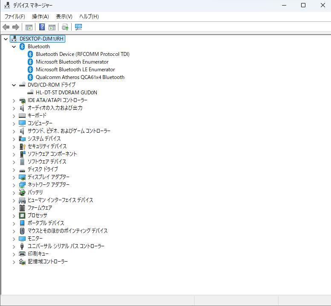The image size is (331, 306).
Task: Collapse the Bluetooth category
Action: click(14, 47)
